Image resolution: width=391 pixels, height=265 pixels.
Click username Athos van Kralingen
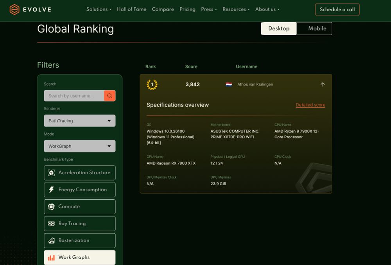255,84
